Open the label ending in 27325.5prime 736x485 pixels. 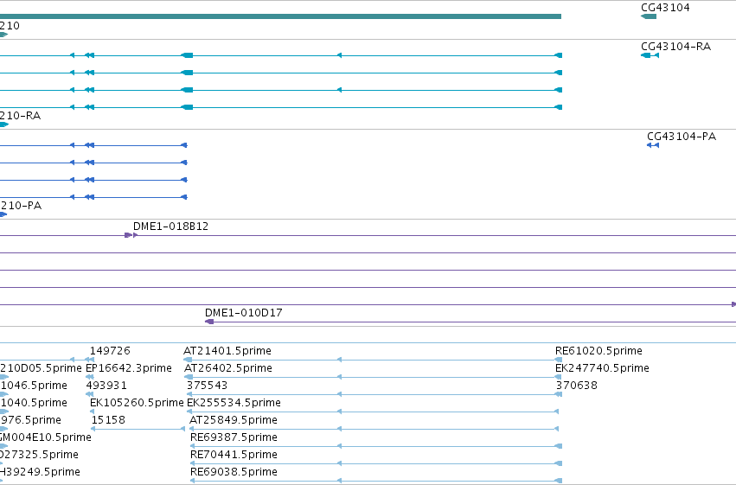[39, 455]
